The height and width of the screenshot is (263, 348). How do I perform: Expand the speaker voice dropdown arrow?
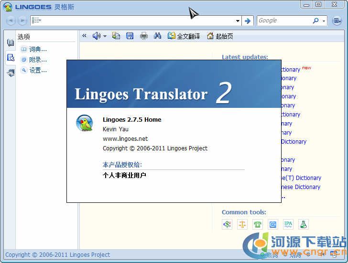(105, 36)
